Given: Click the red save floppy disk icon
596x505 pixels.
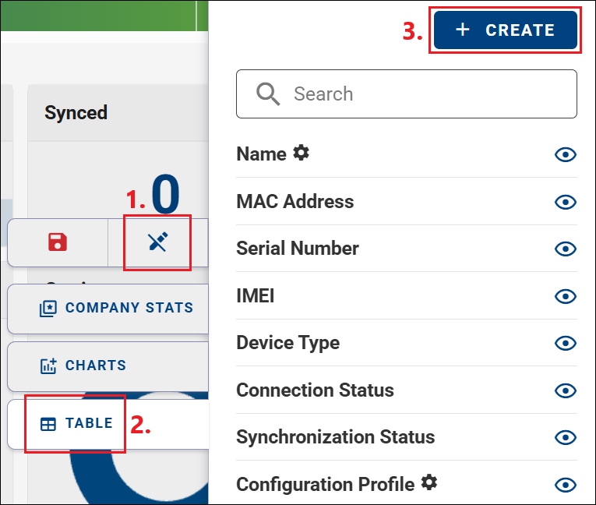Looking at the screenshot, I should pyautogui.click(x=58, y=242).
